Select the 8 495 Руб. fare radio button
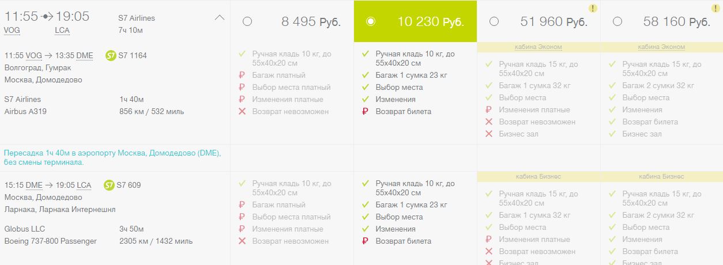 click(247, 21)
